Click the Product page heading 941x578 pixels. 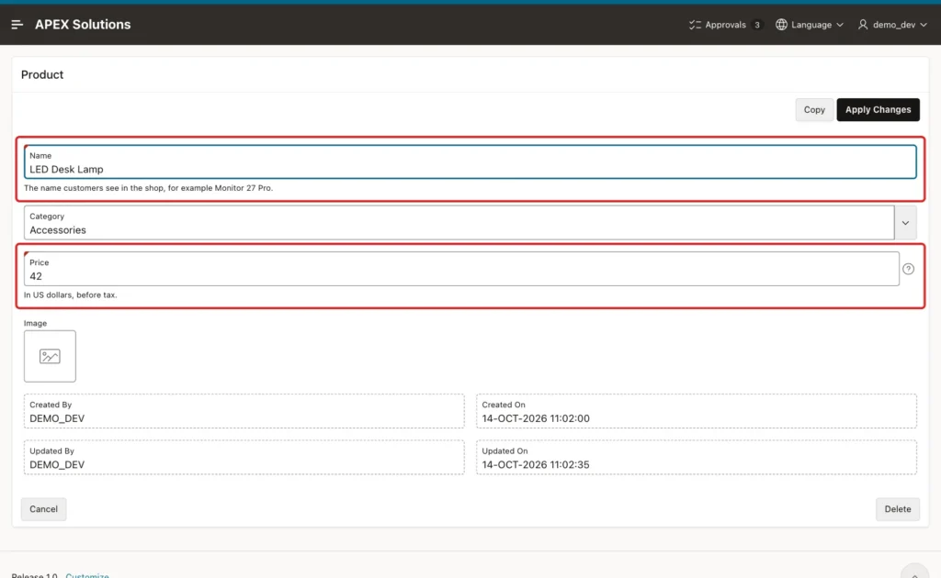pos(42,75)
